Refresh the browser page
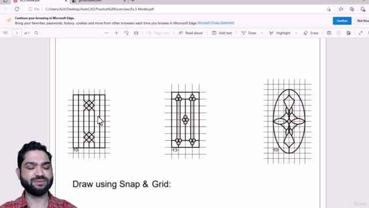The height and width of the screenshot is (208, 369). [x=17, y=9]
